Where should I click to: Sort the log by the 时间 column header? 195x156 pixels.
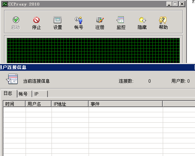click(14, 104)
